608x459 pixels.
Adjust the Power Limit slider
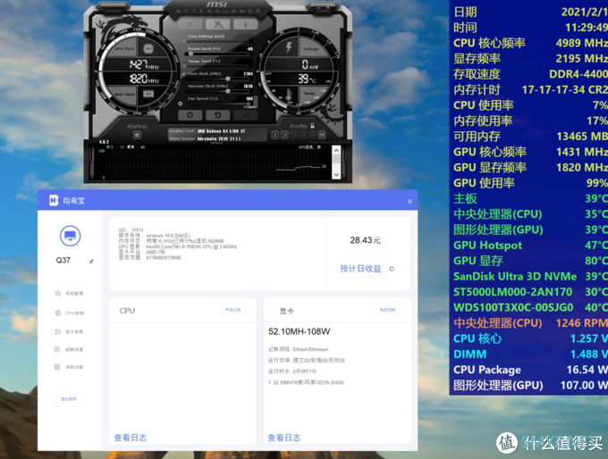[x=218, y=54]
